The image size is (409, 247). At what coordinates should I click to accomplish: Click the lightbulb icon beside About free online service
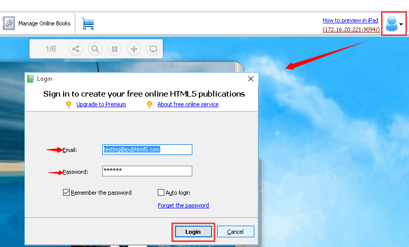point(150,105)
